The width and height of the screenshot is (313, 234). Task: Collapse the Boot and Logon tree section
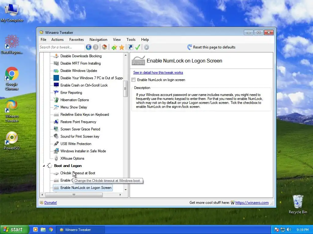coord(44,166)
